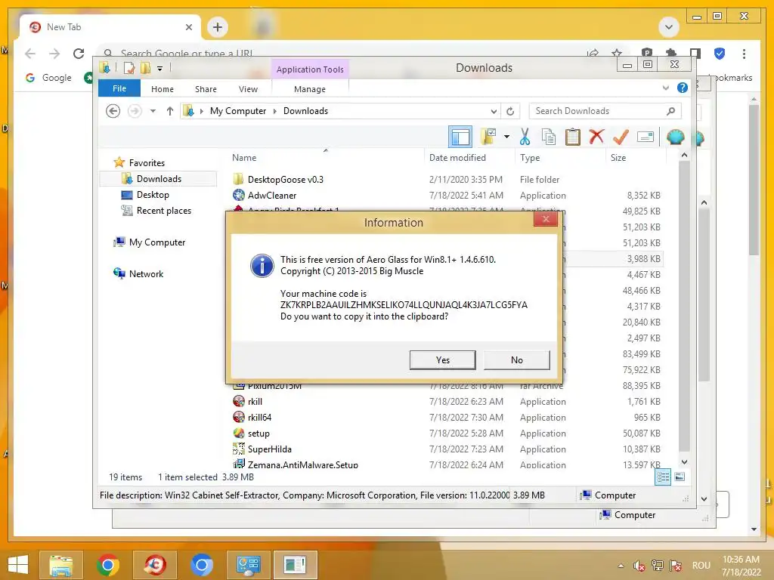Screen dimensions: 774x580
Task: Click the orange checkmark toolbar icon
Action: click(x=621, y=137)
